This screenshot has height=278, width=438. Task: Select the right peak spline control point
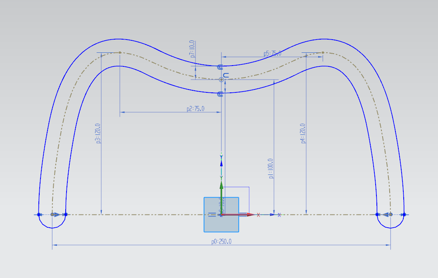[323, 52]
